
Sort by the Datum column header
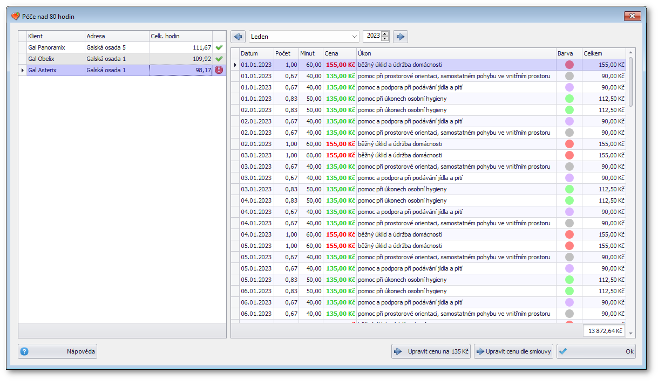(256, 53)
